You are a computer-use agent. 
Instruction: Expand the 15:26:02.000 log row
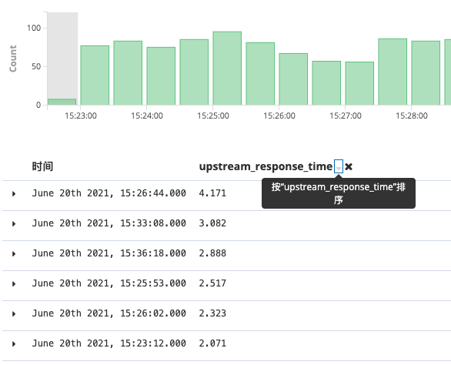(14, 313)
